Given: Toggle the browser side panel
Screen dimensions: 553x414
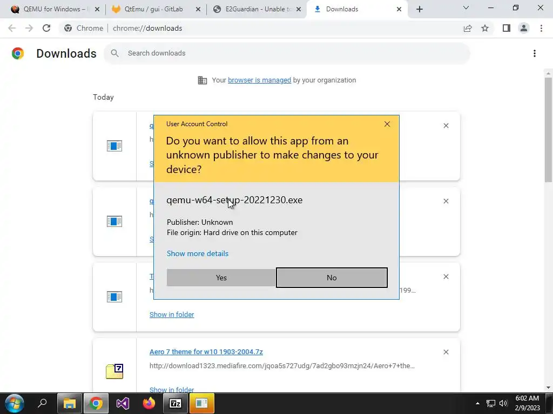Looking at the screenshot, I should pyautogui.click(x=507, y=28).
